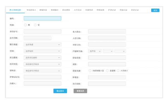Switch to the 特殊服务 tab

100,10
